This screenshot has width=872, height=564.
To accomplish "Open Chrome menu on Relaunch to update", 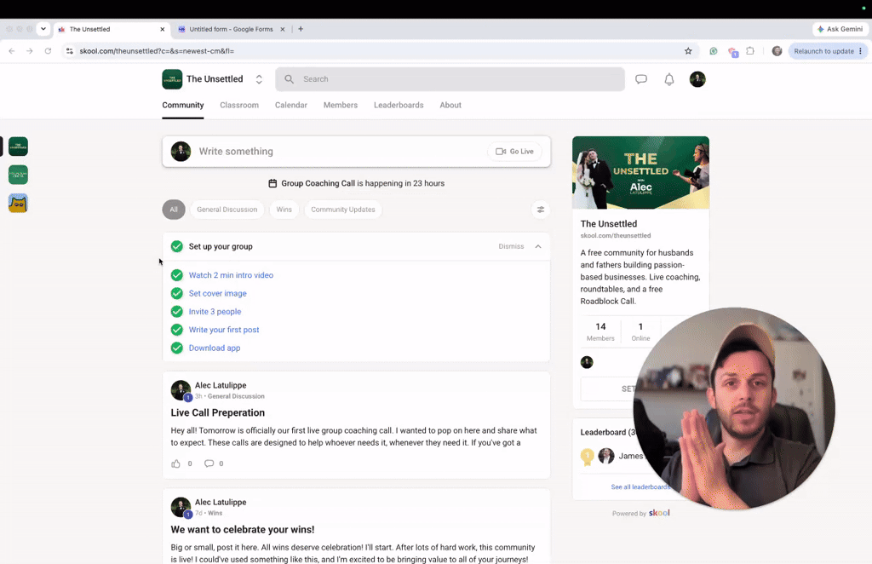I will click(860, 51).
